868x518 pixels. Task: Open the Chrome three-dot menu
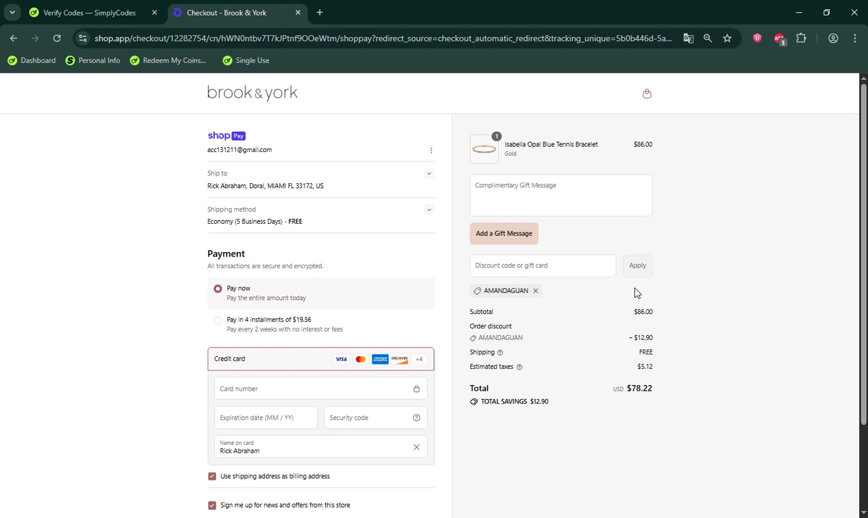855,39
